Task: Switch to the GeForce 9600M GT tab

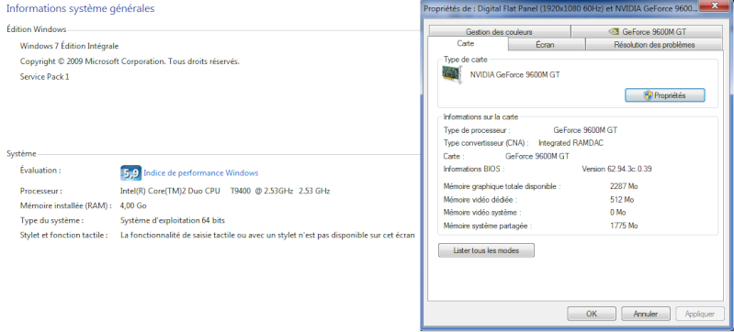Action: click(647, 32)
